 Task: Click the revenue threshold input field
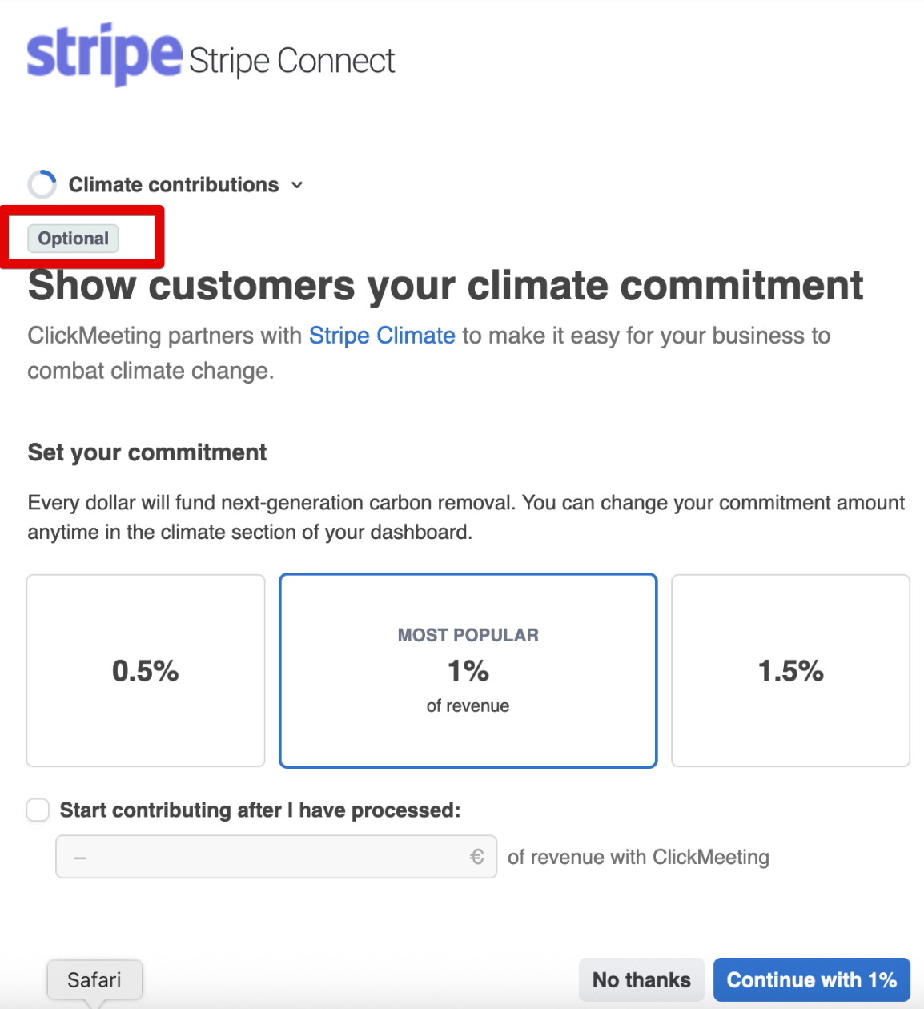coord(276,857)
